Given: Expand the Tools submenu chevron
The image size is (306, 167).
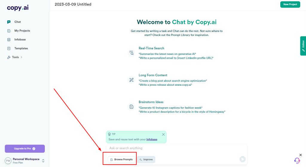Looking at the screenshot, I should pos(22,57).
